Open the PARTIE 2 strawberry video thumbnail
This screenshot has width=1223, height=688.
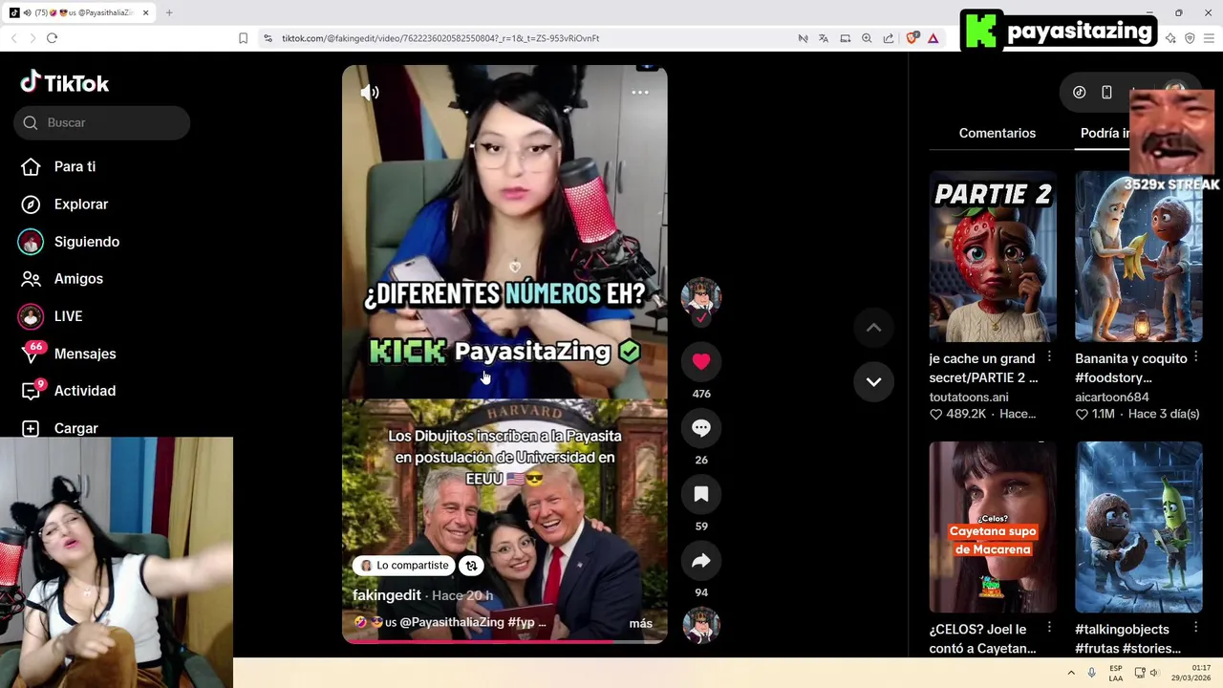[x=993, y=256]
